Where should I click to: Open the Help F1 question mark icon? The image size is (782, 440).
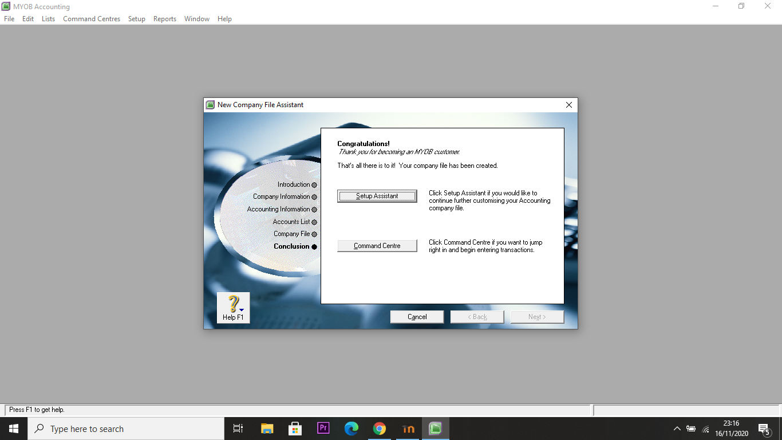pyautogui.click(x=234, y=308)
